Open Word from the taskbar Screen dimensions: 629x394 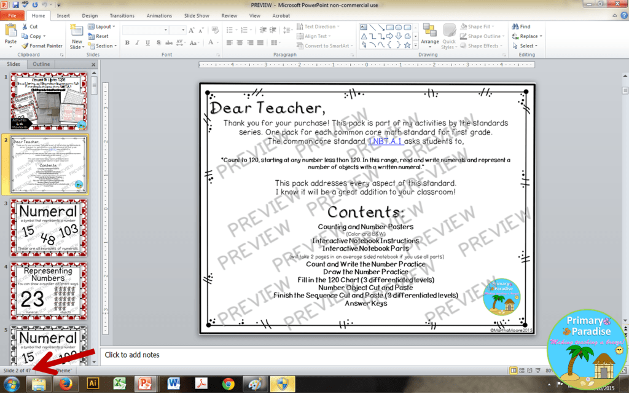point(174,384)
